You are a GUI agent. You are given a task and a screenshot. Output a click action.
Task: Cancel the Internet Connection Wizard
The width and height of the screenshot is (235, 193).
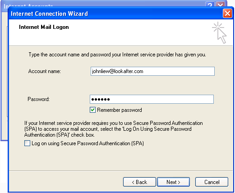(x=212, y=182)
